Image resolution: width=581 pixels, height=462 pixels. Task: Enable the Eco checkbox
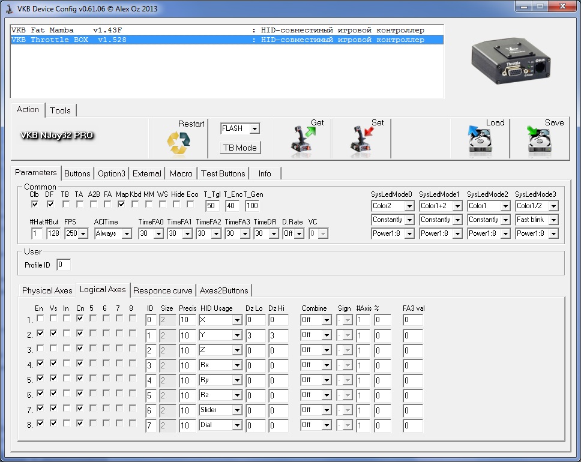click(x=190, y=204)
